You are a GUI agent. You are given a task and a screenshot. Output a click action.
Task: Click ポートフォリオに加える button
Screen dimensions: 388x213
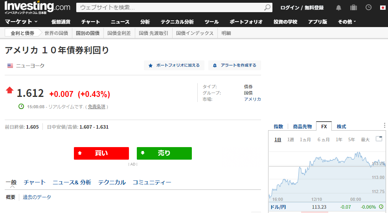[174, 66]
